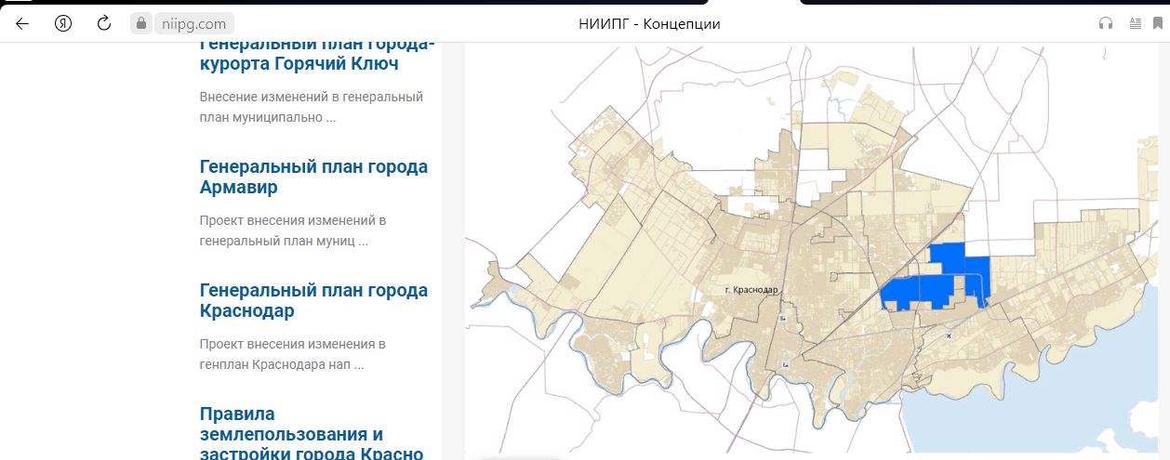Reload the page with the refresh icon
The image size is (1170, 460).
[104, 23]
